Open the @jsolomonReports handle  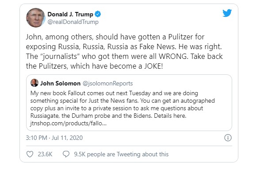click(107, 83)
